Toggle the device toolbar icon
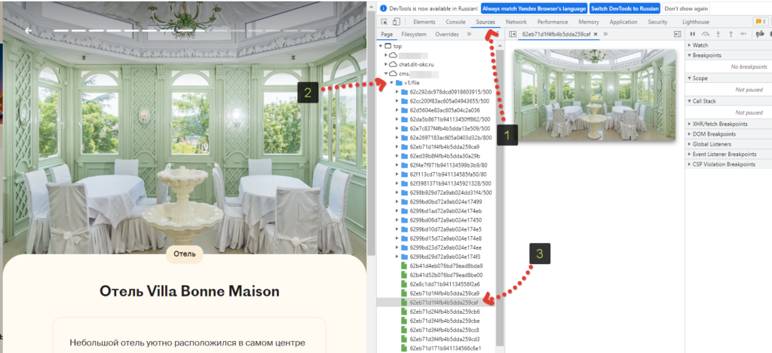The image size is (772, 353). pyautogui.click(x=396, y=22)
